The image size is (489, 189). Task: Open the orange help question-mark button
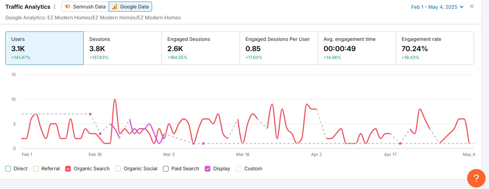click(x=476, y=178)
